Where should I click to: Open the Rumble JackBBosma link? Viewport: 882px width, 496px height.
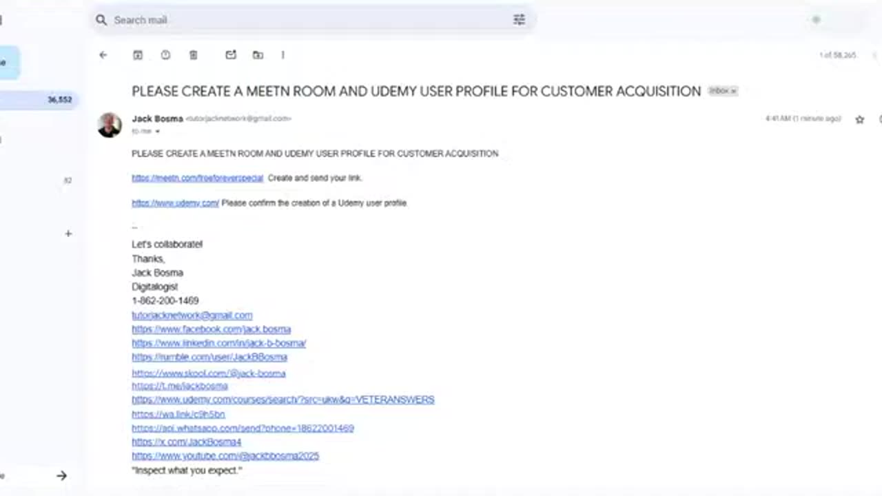click(209, 357)
